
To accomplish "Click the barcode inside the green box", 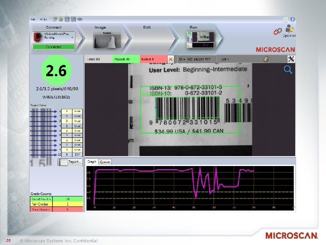I will point(188,108).
